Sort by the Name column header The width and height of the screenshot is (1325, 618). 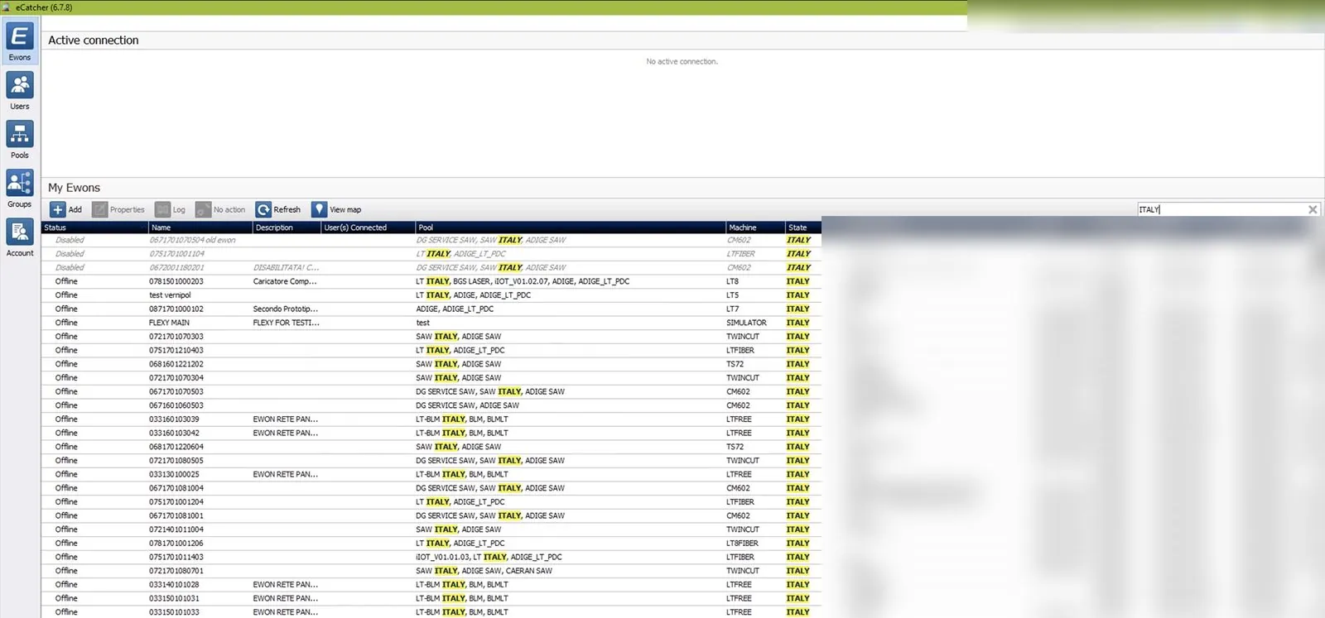coord(200,228)
